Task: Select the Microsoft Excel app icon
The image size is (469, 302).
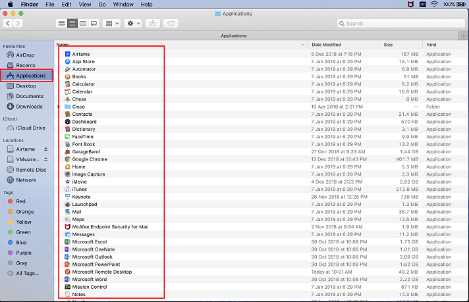Action: 67,241
